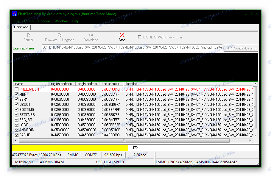
Task: Click the Format toolbar icon
Action: click(28, 35)
